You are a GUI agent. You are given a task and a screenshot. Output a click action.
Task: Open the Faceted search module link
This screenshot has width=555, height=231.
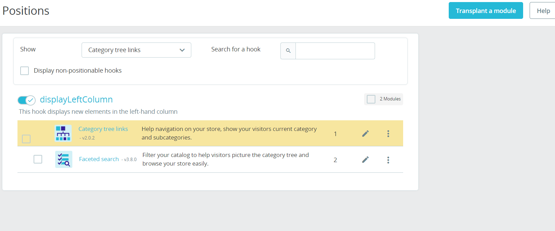[x=99, y=159]
